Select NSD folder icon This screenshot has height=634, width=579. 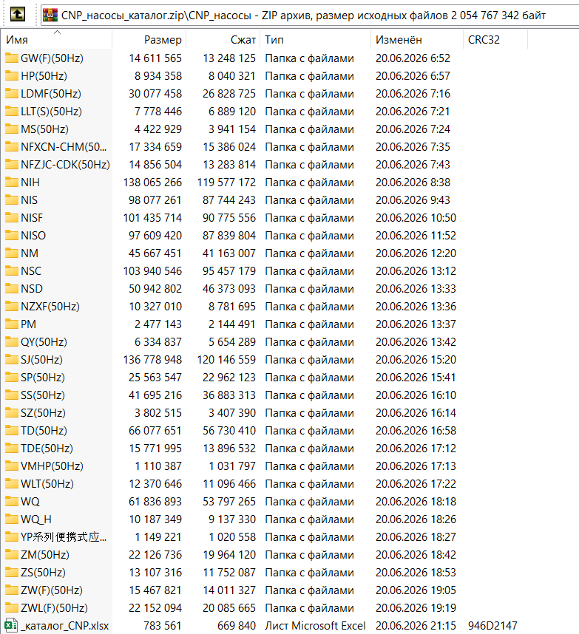(12, 289)
